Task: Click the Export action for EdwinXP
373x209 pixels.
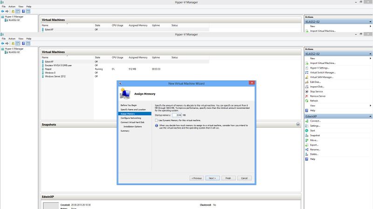Action: pos(314,145)
